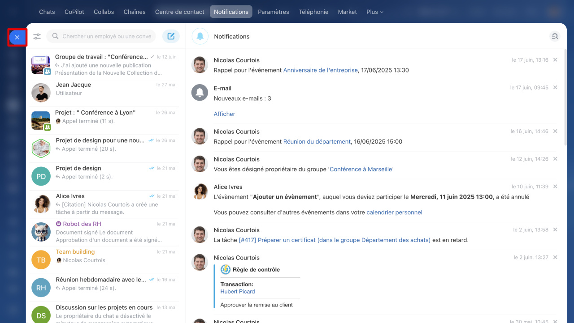Open the Collabs tab
Viewport: 574px width, 323px height.
104,12
